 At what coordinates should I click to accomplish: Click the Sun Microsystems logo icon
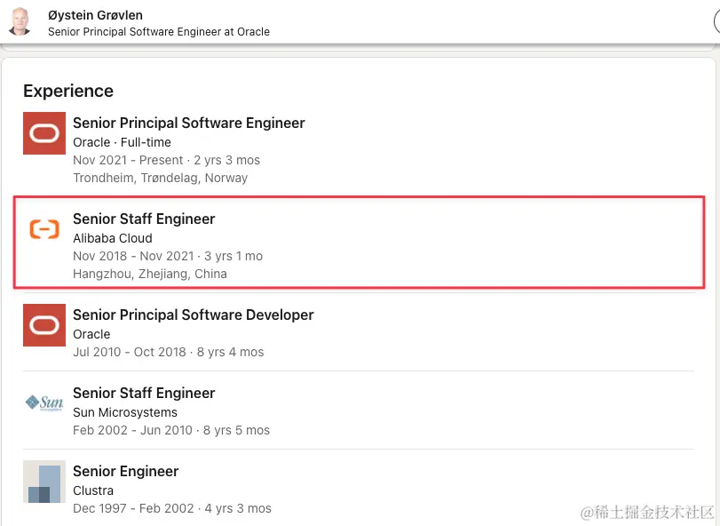[x=44, y=402]
